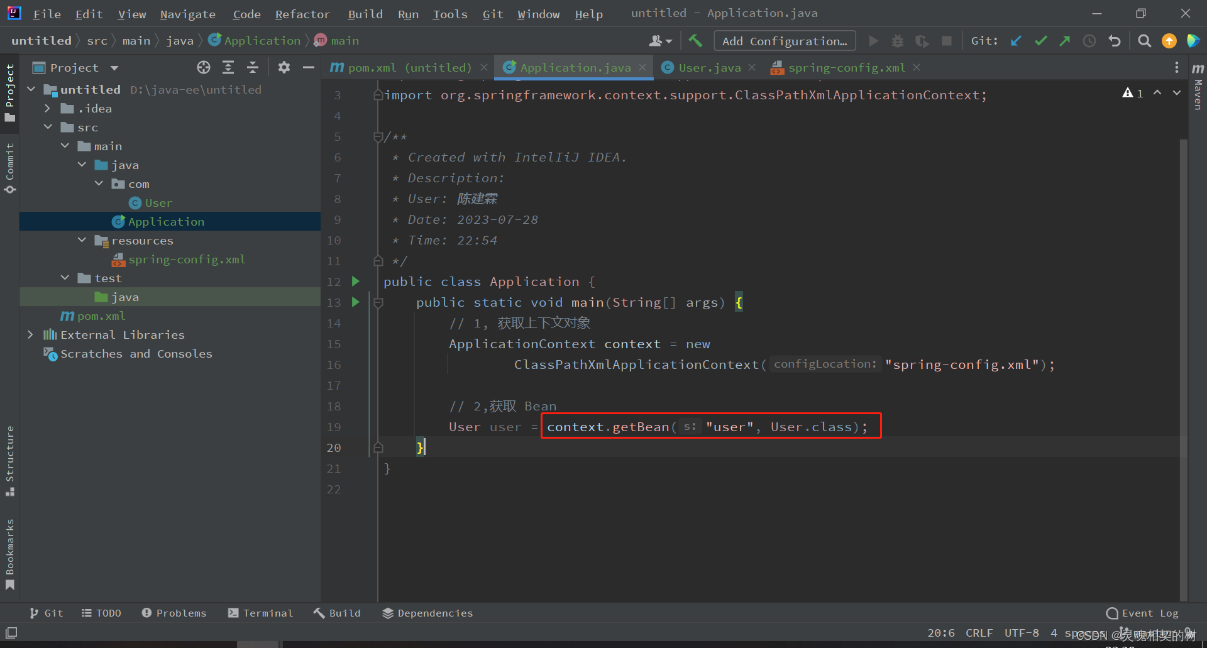Image resolution: width=1207 pixels, height=648 pixels.
Task: Switch to spring-config.xml editor tab
Action: point(846,67)
